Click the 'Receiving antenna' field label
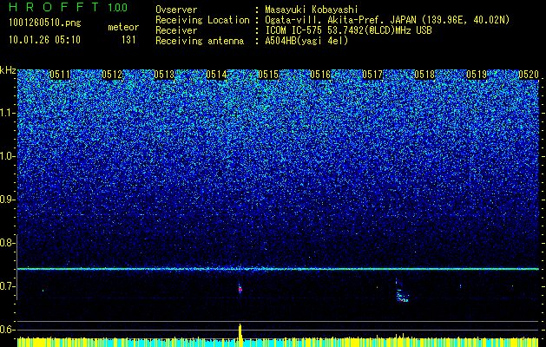The image size is (546, 347). tap(200, 41)
